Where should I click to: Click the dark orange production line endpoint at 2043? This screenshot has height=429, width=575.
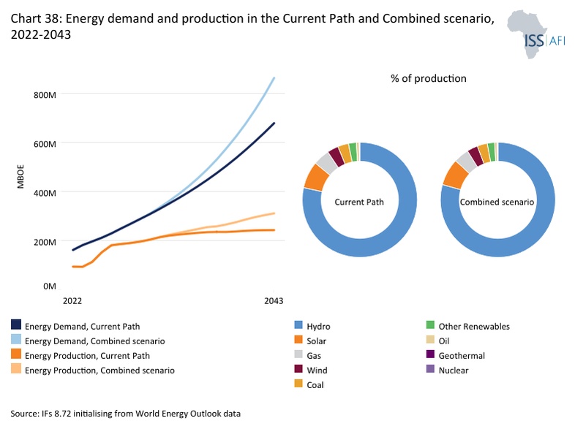pyautogui.click(x=274, y=230)
